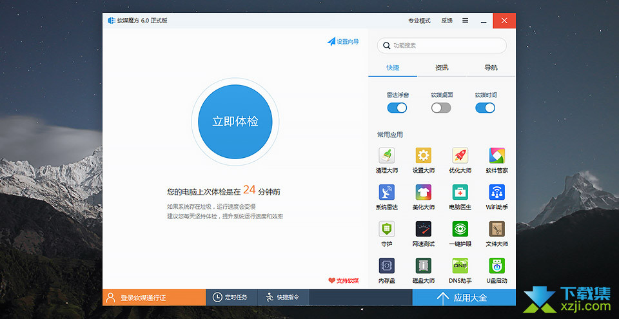
Task: Open 一键护眼 eye icon
Action: pyautogui.click(x=460, y=229)
